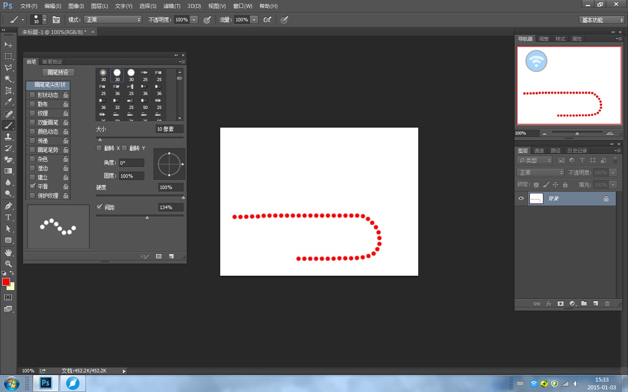The image size is (628, 392).
Task: Select the Hand tool
Action: tap(8, 253)
